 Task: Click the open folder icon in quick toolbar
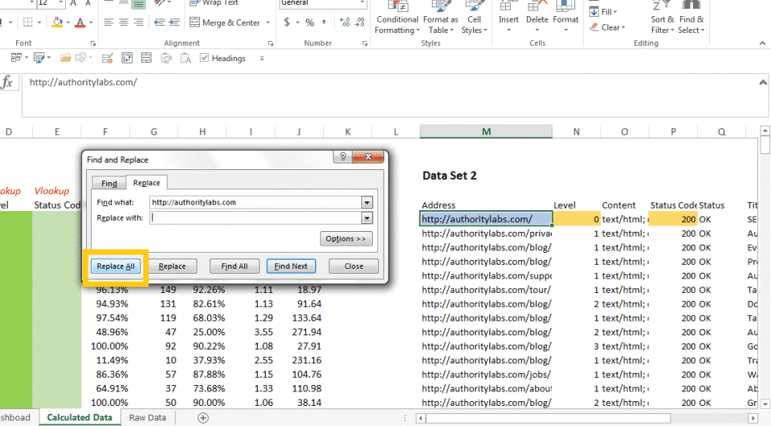pos(65,58)
